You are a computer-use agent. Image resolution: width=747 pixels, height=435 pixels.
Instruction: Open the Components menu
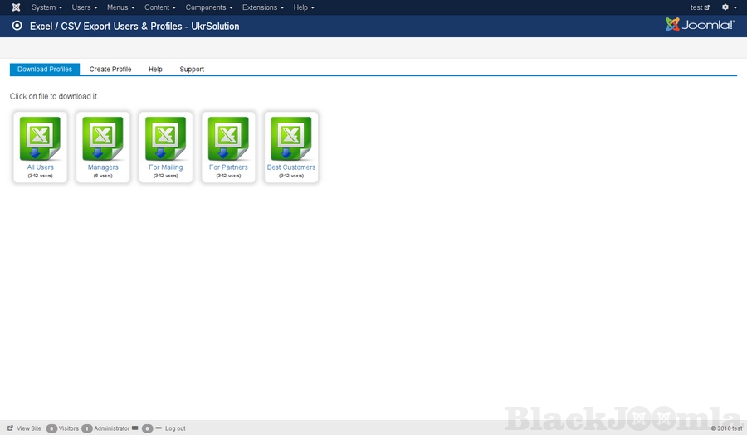(x=208, y=7)
